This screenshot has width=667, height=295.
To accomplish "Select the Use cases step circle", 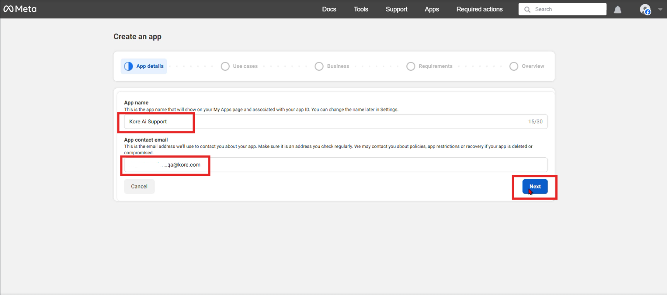I will coord(225,66).
